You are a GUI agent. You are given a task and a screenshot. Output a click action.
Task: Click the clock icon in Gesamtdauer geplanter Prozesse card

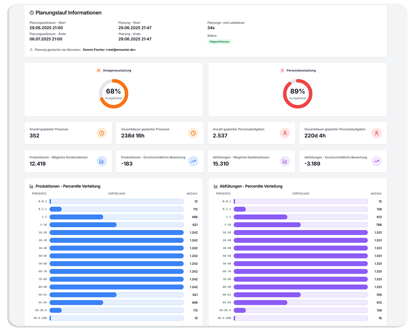coord(193,133)
